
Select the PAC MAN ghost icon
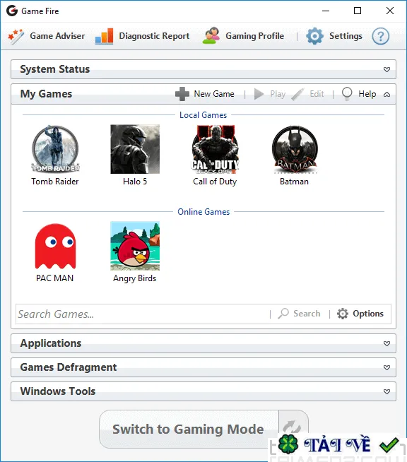point(55,247)
